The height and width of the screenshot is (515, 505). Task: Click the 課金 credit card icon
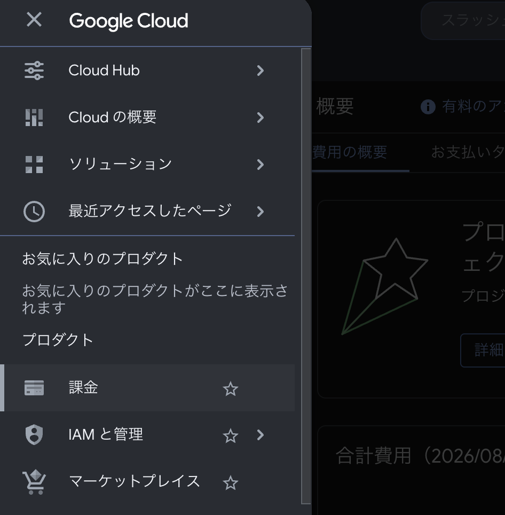(34, 388)
